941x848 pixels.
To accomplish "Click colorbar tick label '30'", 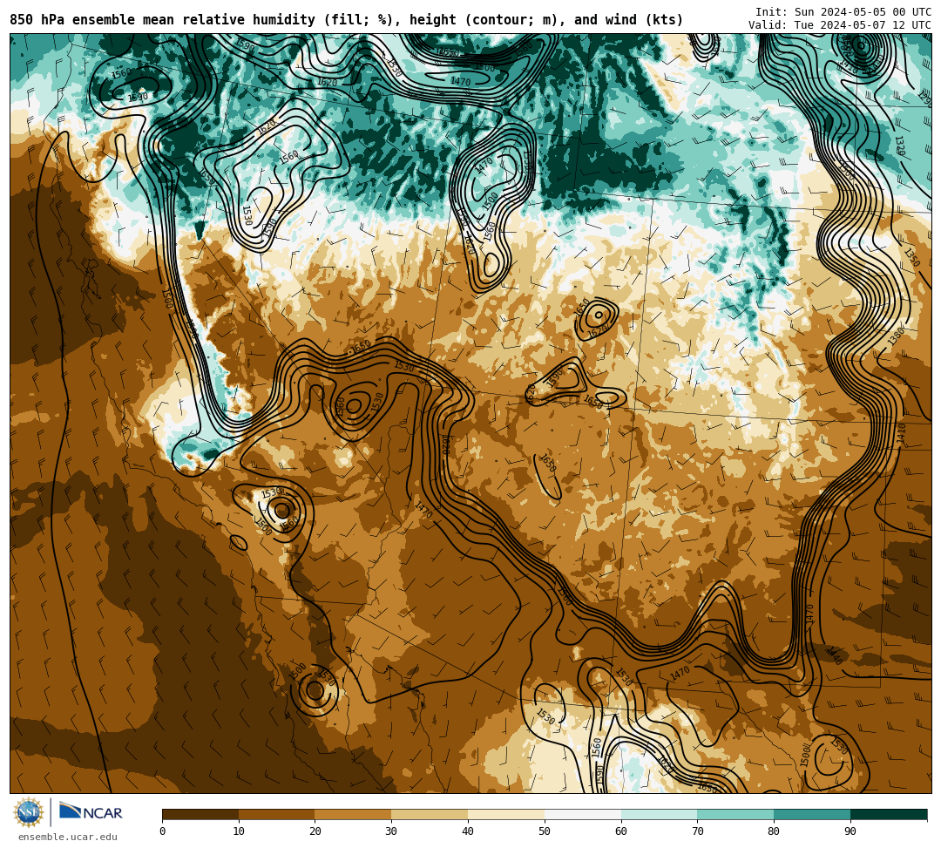I will [x=391, y=831].
